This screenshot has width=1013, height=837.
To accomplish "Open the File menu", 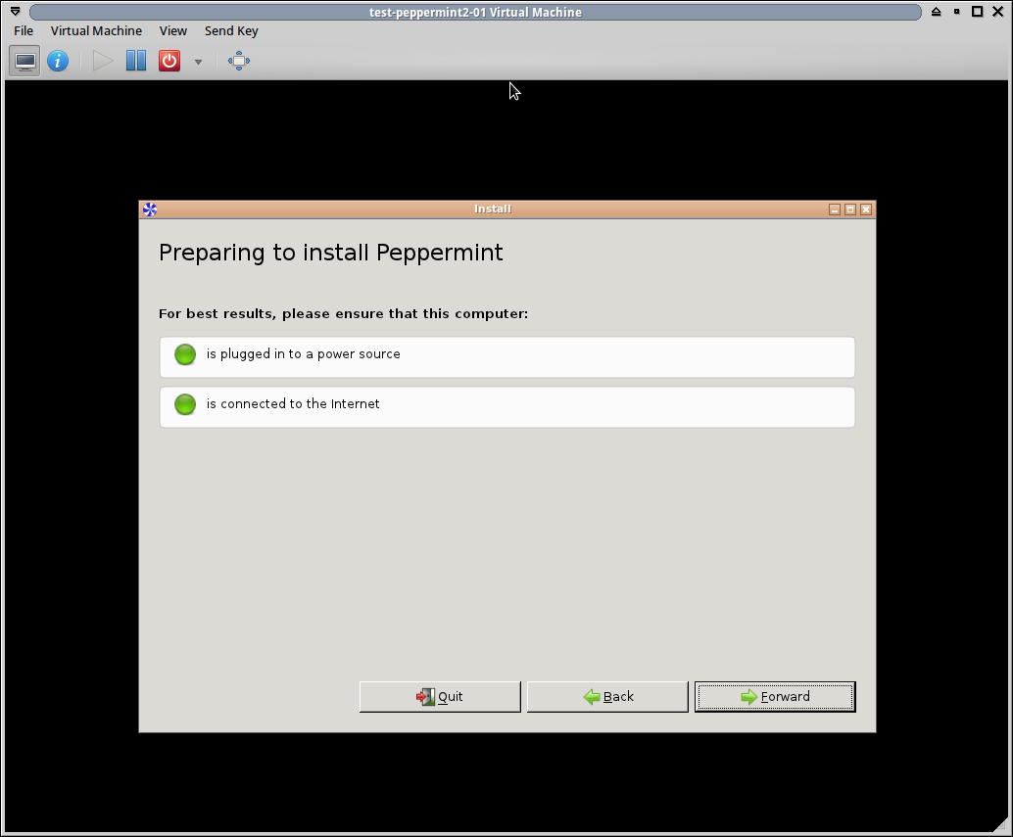I will point(24,31).
